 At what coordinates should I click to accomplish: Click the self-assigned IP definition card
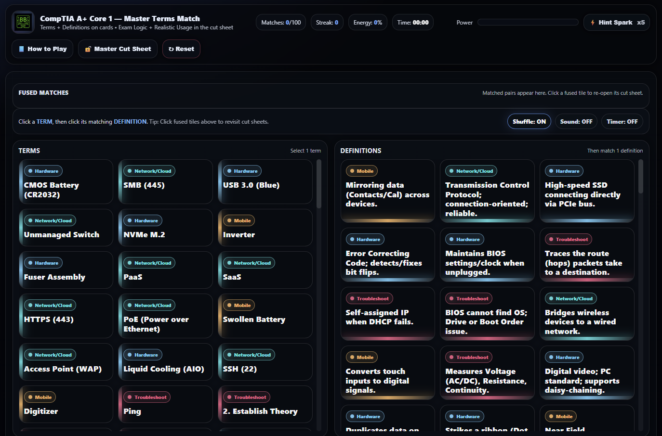pos(387,314)
